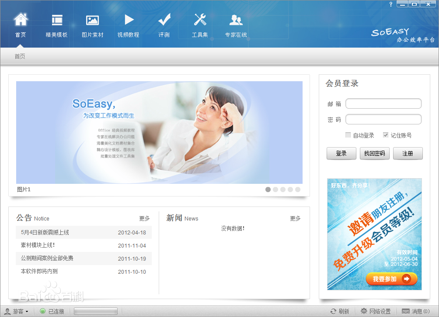The width and height of the screenshot is (439, 317).
Task: Open notice 公测期间案例全部免费
Action: pos(47,258)
